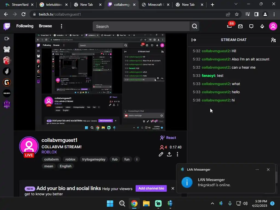Close the LAN Messenger notification
The height and width of the screenshot is (210, 280).
click(x=268, y=170)
